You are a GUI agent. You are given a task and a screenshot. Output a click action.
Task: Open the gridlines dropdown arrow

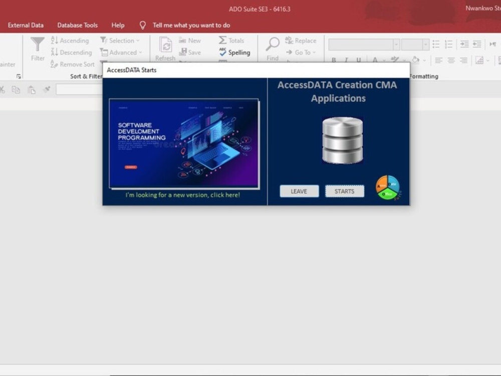(x=488, y=60)
